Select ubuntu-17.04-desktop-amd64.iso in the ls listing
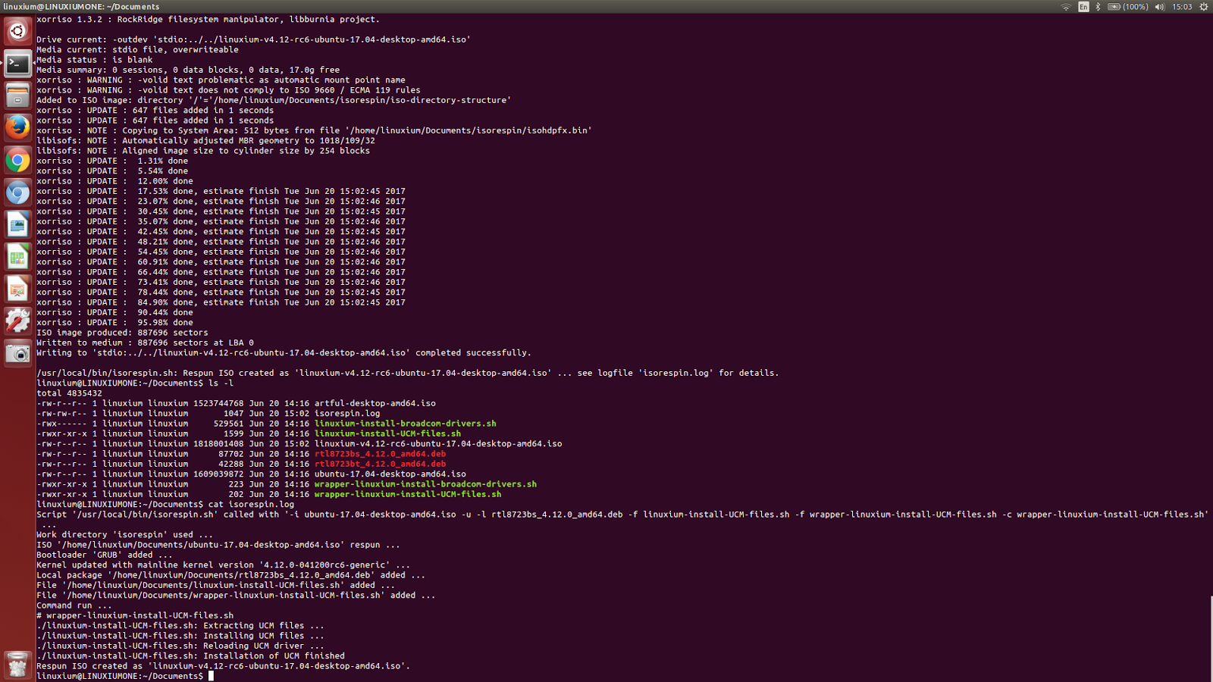Screen dimensions: 1213x682 point(390,474)
